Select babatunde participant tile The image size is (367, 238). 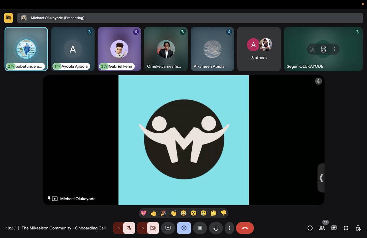click(x=26, y=49)
